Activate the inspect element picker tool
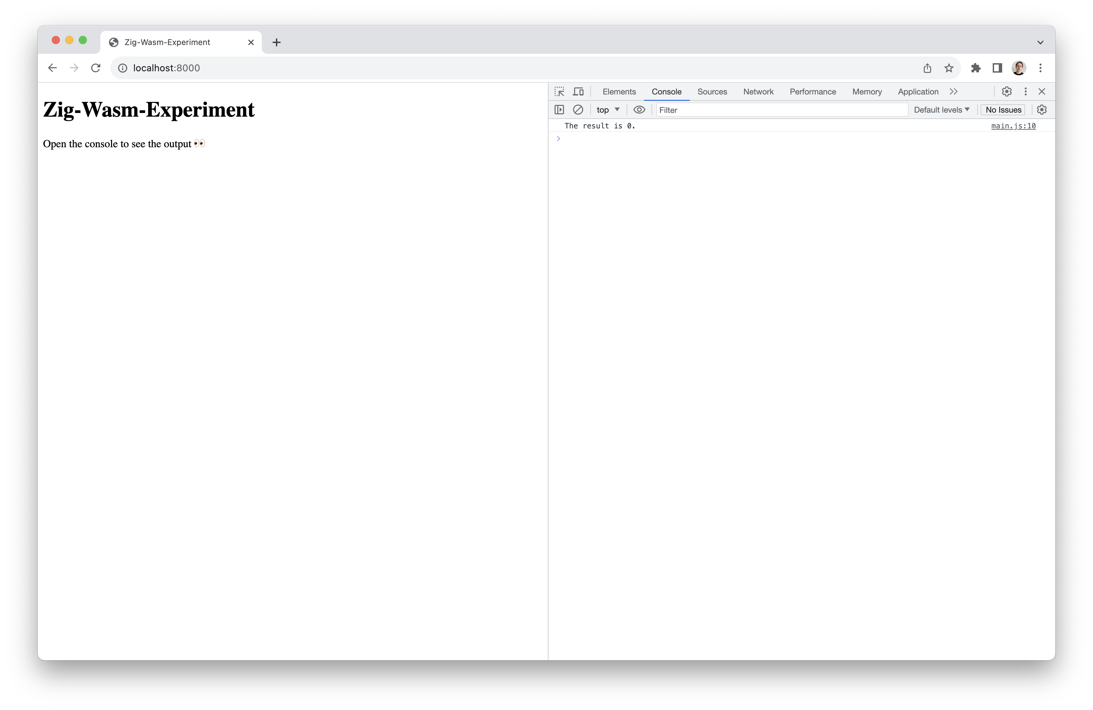1093x710 pixels. pos(559,92)
